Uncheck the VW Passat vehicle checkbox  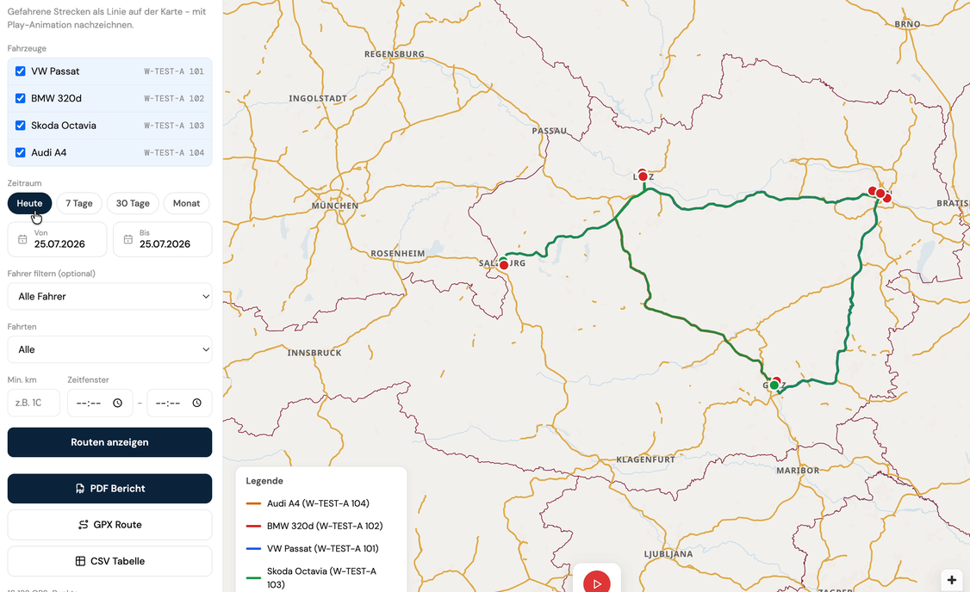click(21, 71)
